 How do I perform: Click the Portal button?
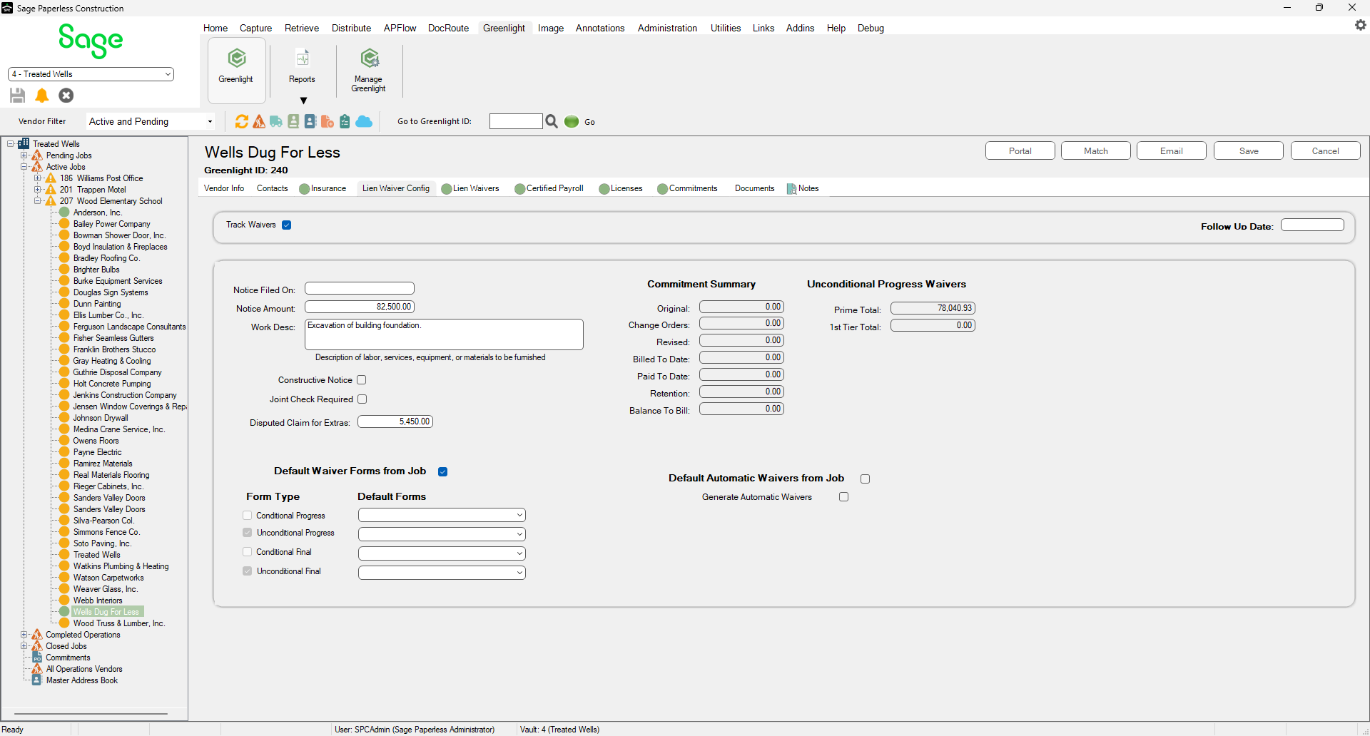click(x=1020, y=151)
